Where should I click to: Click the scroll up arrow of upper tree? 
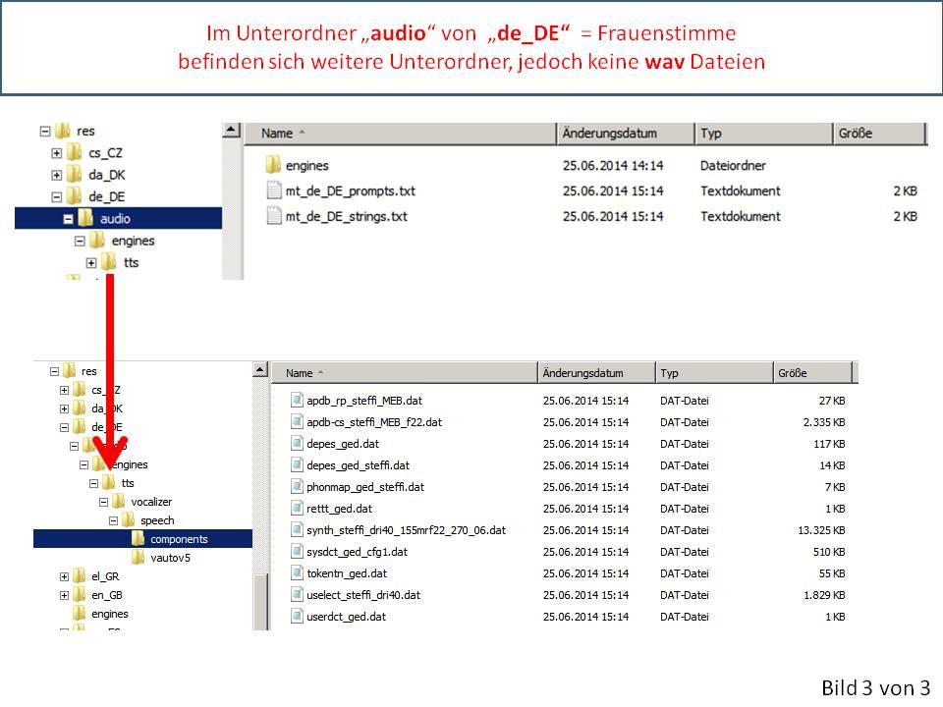[231, 131]
